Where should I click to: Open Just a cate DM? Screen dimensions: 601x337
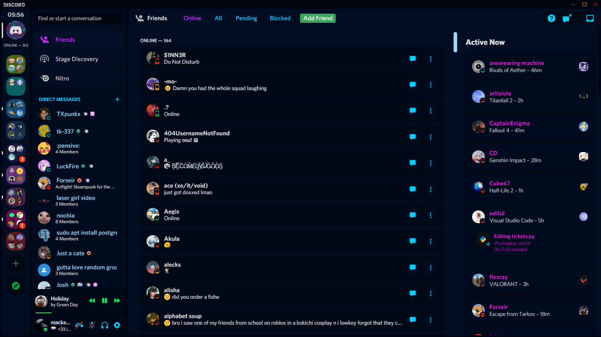(79, 253)
